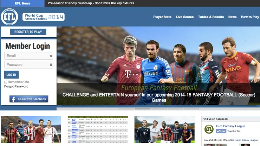Open the World Cup Fantasy Football 2014 badge

coord(43,17)
